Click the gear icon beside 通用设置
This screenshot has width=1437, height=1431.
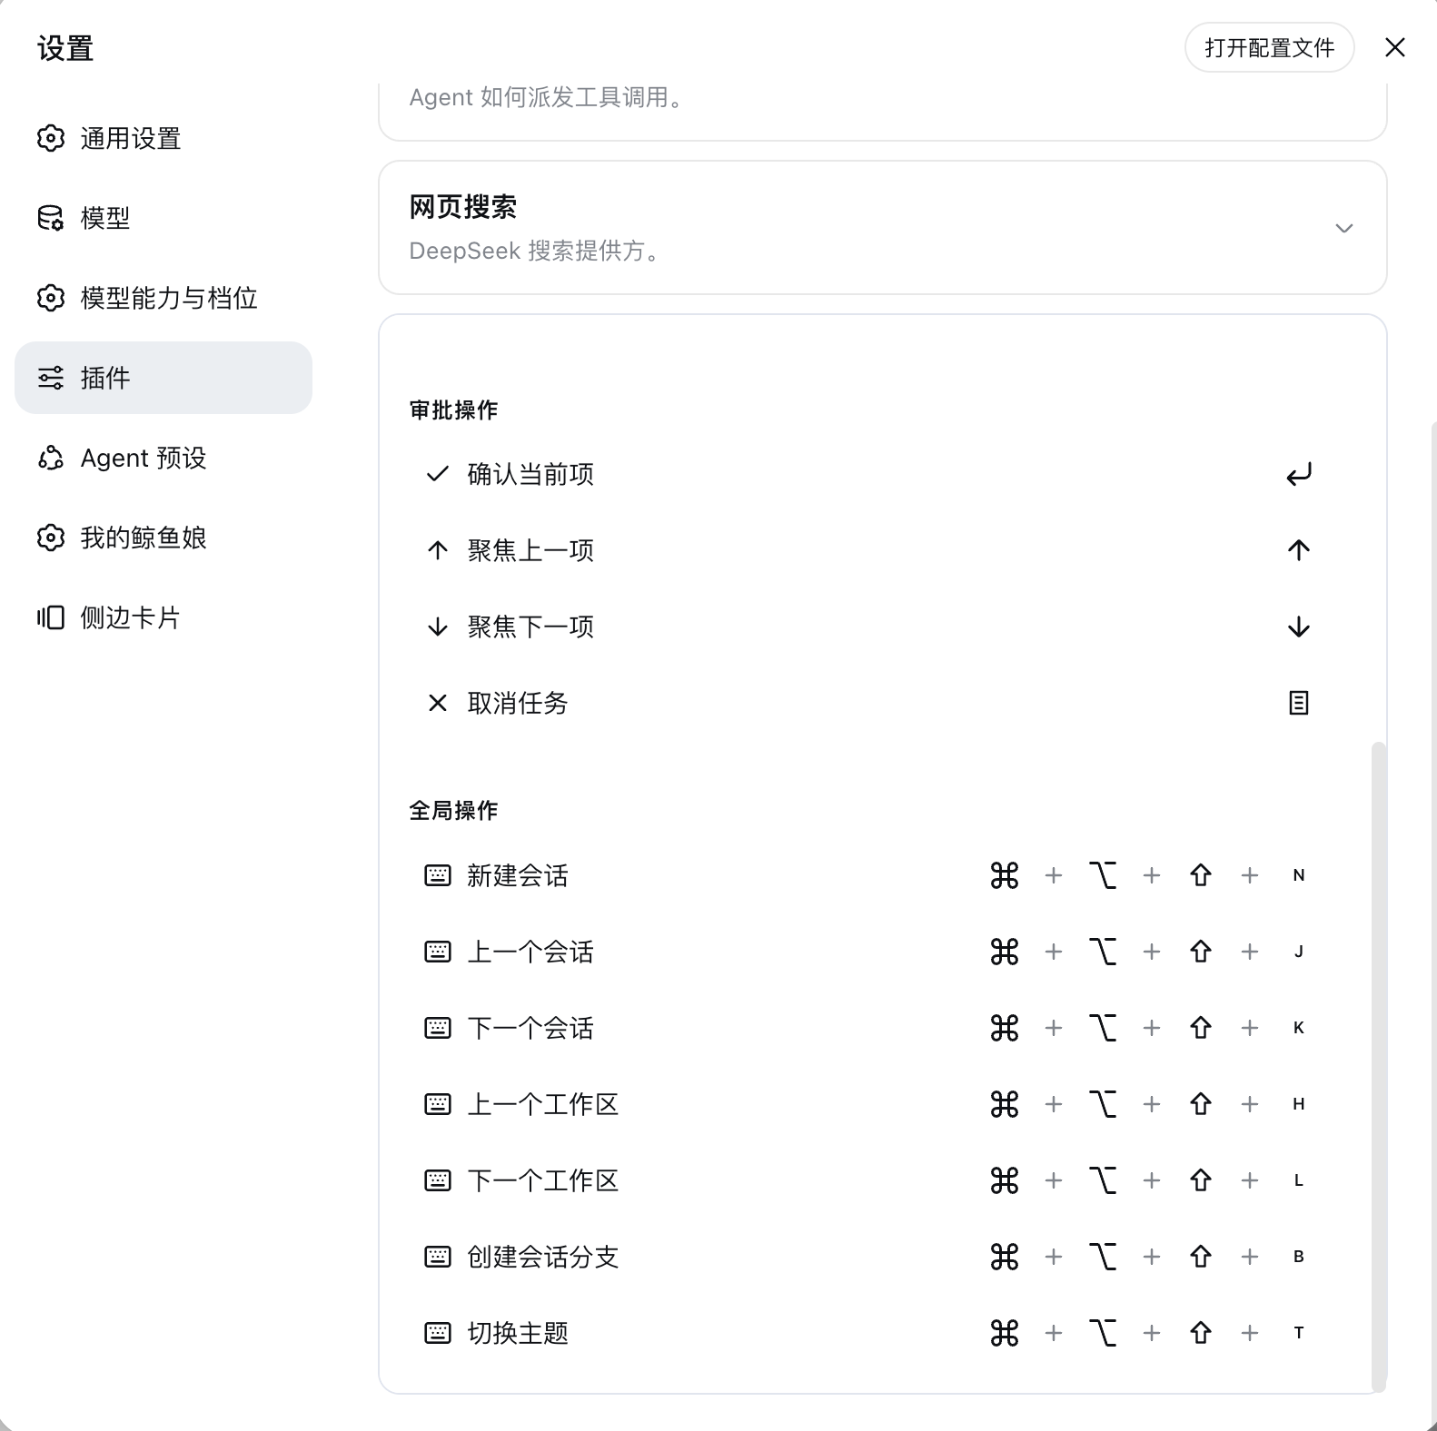point(51,138)
